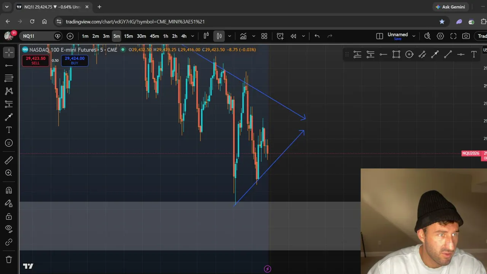The height and width of the screenshot is (274, 487).
Task: Switch to the 2h timeframe
Action: coord(175,36)
